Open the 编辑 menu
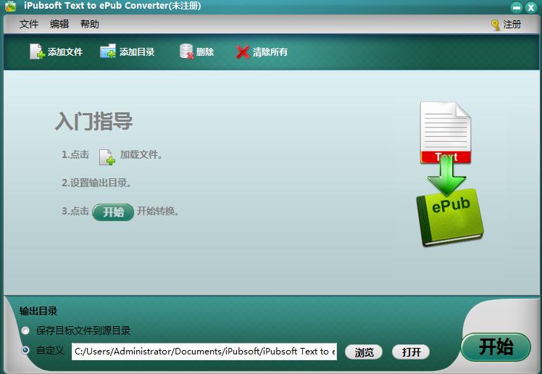This screenshot has width=542, height=374. click(59, 24)
